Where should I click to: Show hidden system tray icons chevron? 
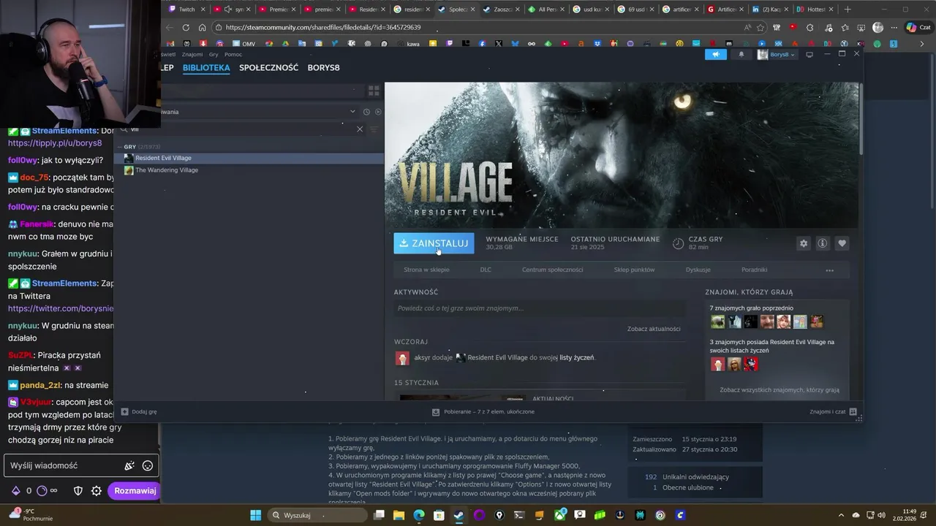[x=840, y=515]
